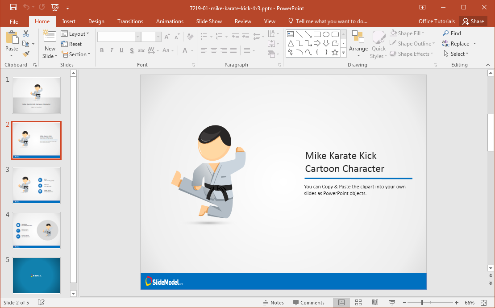Viewport: 495px width, 308px height.
Task: Expand the Layout dropdown
Action: pos(75,34)
